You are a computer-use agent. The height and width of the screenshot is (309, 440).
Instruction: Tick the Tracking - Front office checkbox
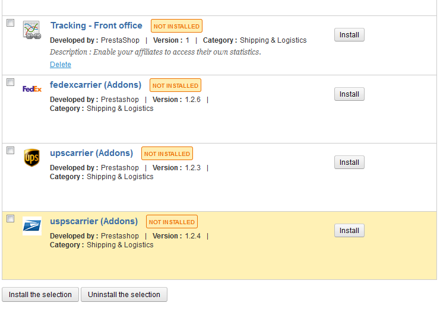pyautogui.click(x=10, y=23)
